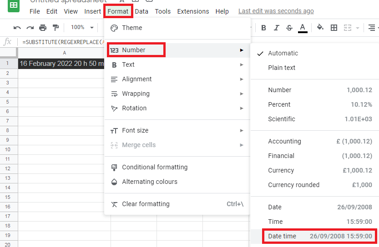Select the Paint format tool
379x247 pixels.
[56, 28]
